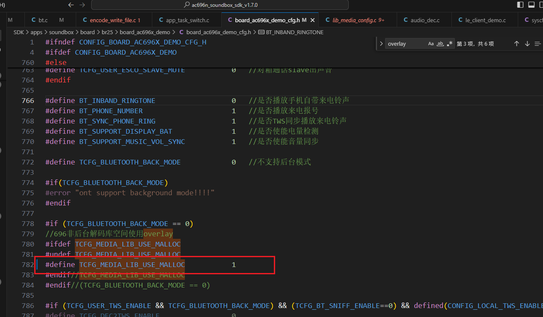Click CONFIG_BOARD_AC696X_DEMO_CFG_H on line 1

(x=143, y=42)
